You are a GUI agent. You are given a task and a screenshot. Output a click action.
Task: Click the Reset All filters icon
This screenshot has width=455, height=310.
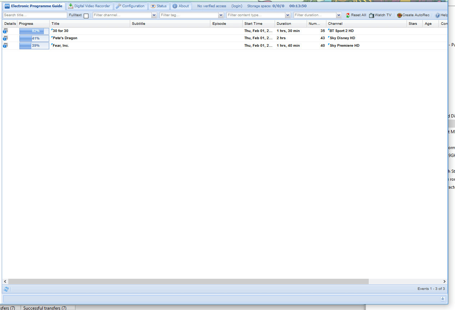(348, 15)
